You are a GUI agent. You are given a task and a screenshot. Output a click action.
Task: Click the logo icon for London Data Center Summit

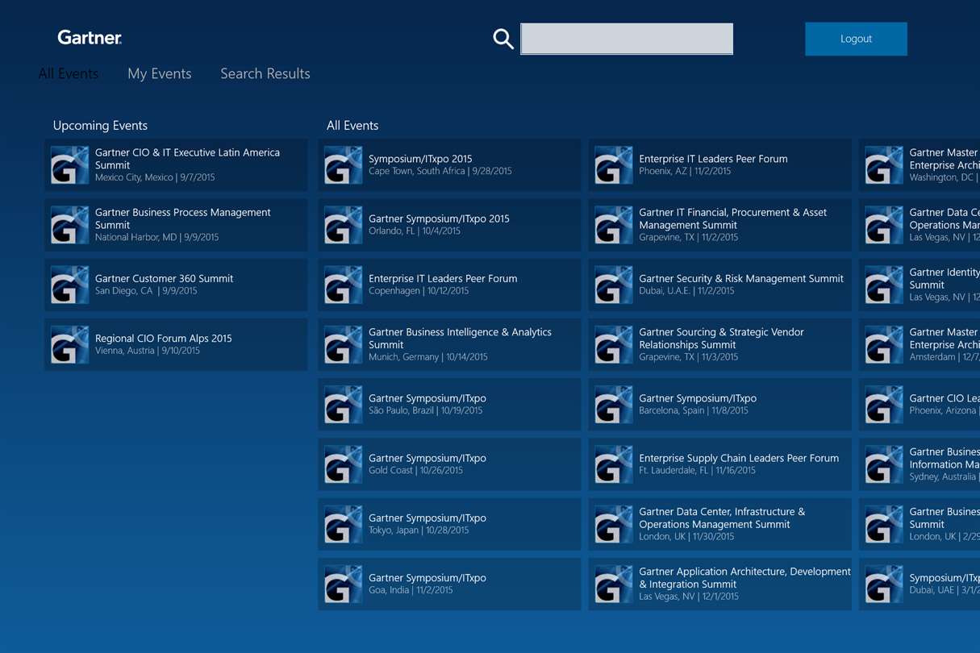614,524
